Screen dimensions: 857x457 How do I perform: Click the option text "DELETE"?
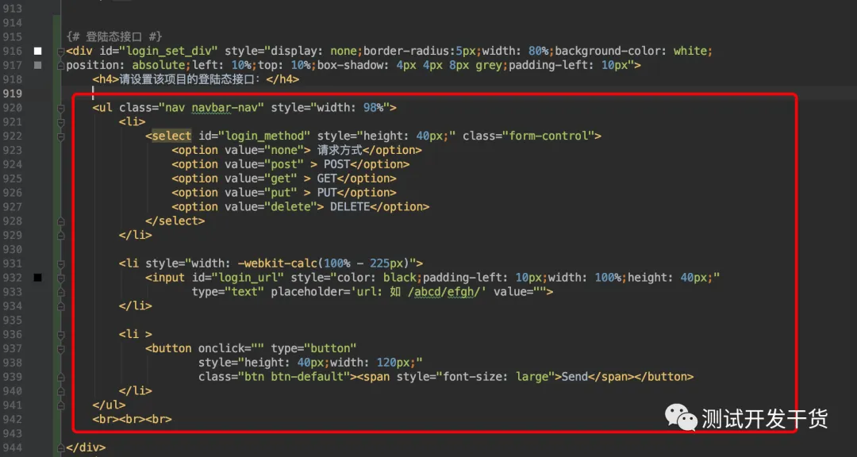click(x=350, y=207)
